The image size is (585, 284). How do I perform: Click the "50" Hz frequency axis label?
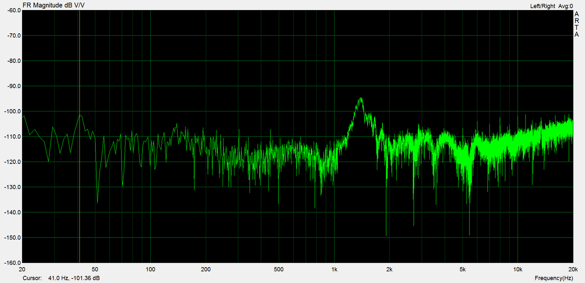96,269
